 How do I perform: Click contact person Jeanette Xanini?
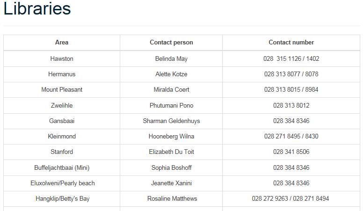[171, 183]
